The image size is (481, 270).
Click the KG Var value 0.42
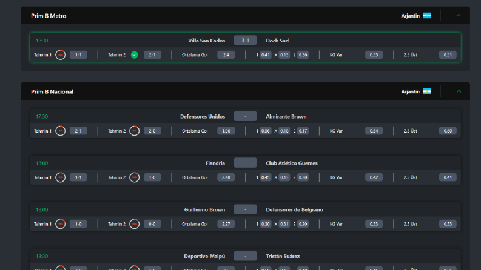click(374, 177)
